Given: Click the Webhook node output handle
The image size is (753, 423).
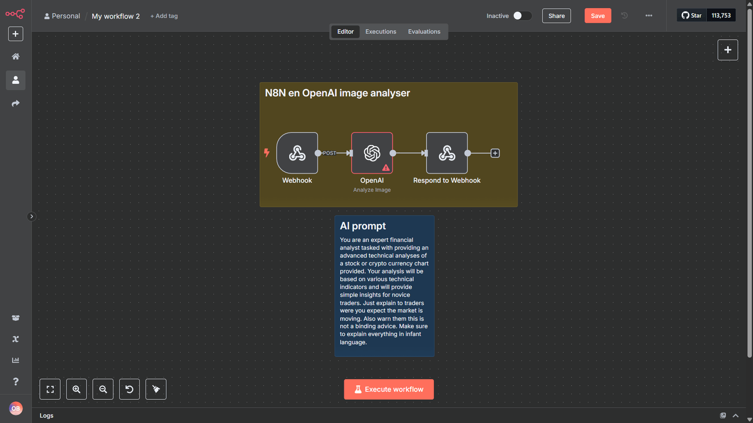Looking at the screenshot, I should tap(318, 153).
